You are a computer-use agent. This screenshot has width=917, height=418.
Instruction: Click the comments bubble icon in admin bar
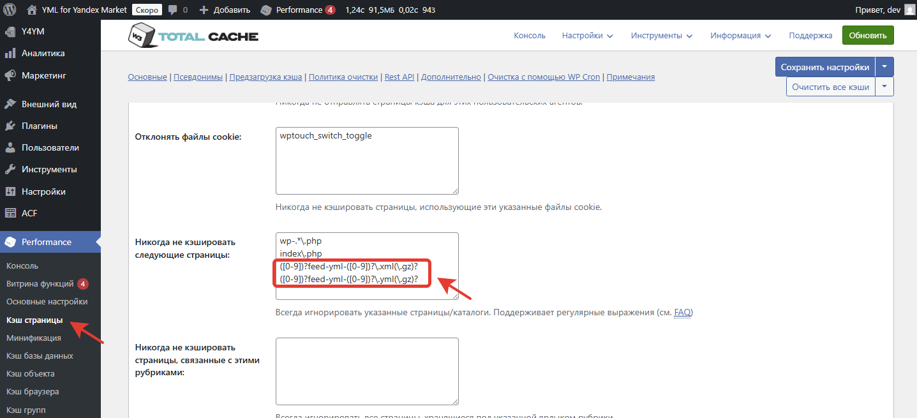point(173,10)
